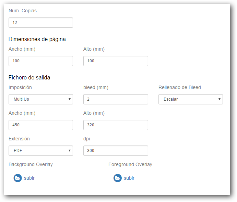The width and height of the screenshot is (237, 202).
Task: Click the Num. Copias label
Action: [x=23, y=11]
